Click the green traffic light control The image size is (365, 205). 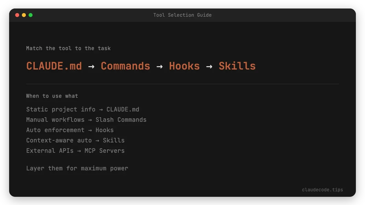click(x=30, y=14)
